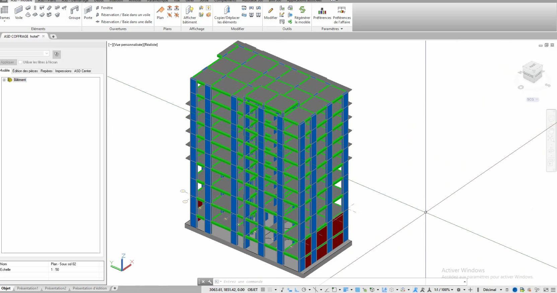The image size is (557, 293).
Task: Expand the Trames dropdown arrow
Action: coord(4,21)
